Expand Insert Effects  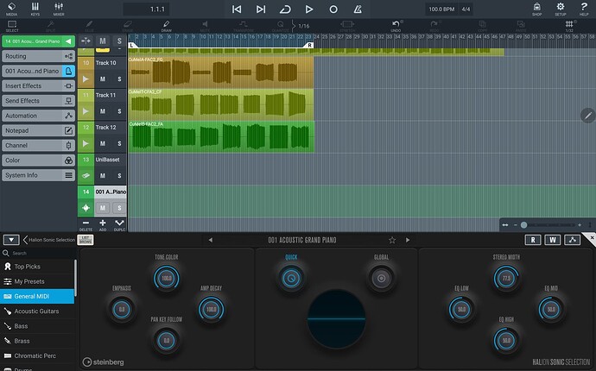click(38, 85)
